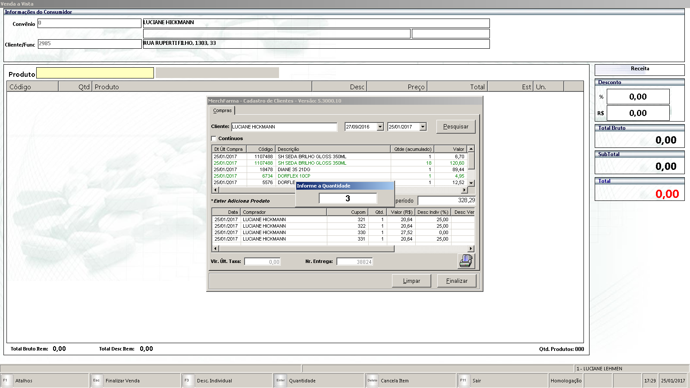This screenshot has width=690, height=388.
Task: Open the end date 25/01/2017 dropdown
Action: [423, 127]
